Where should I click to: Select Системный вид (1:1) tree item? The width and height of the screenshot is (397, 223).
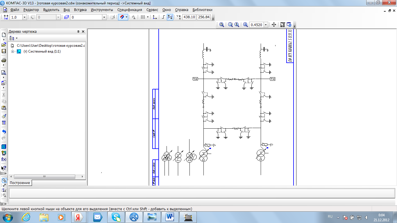[42, 51]
